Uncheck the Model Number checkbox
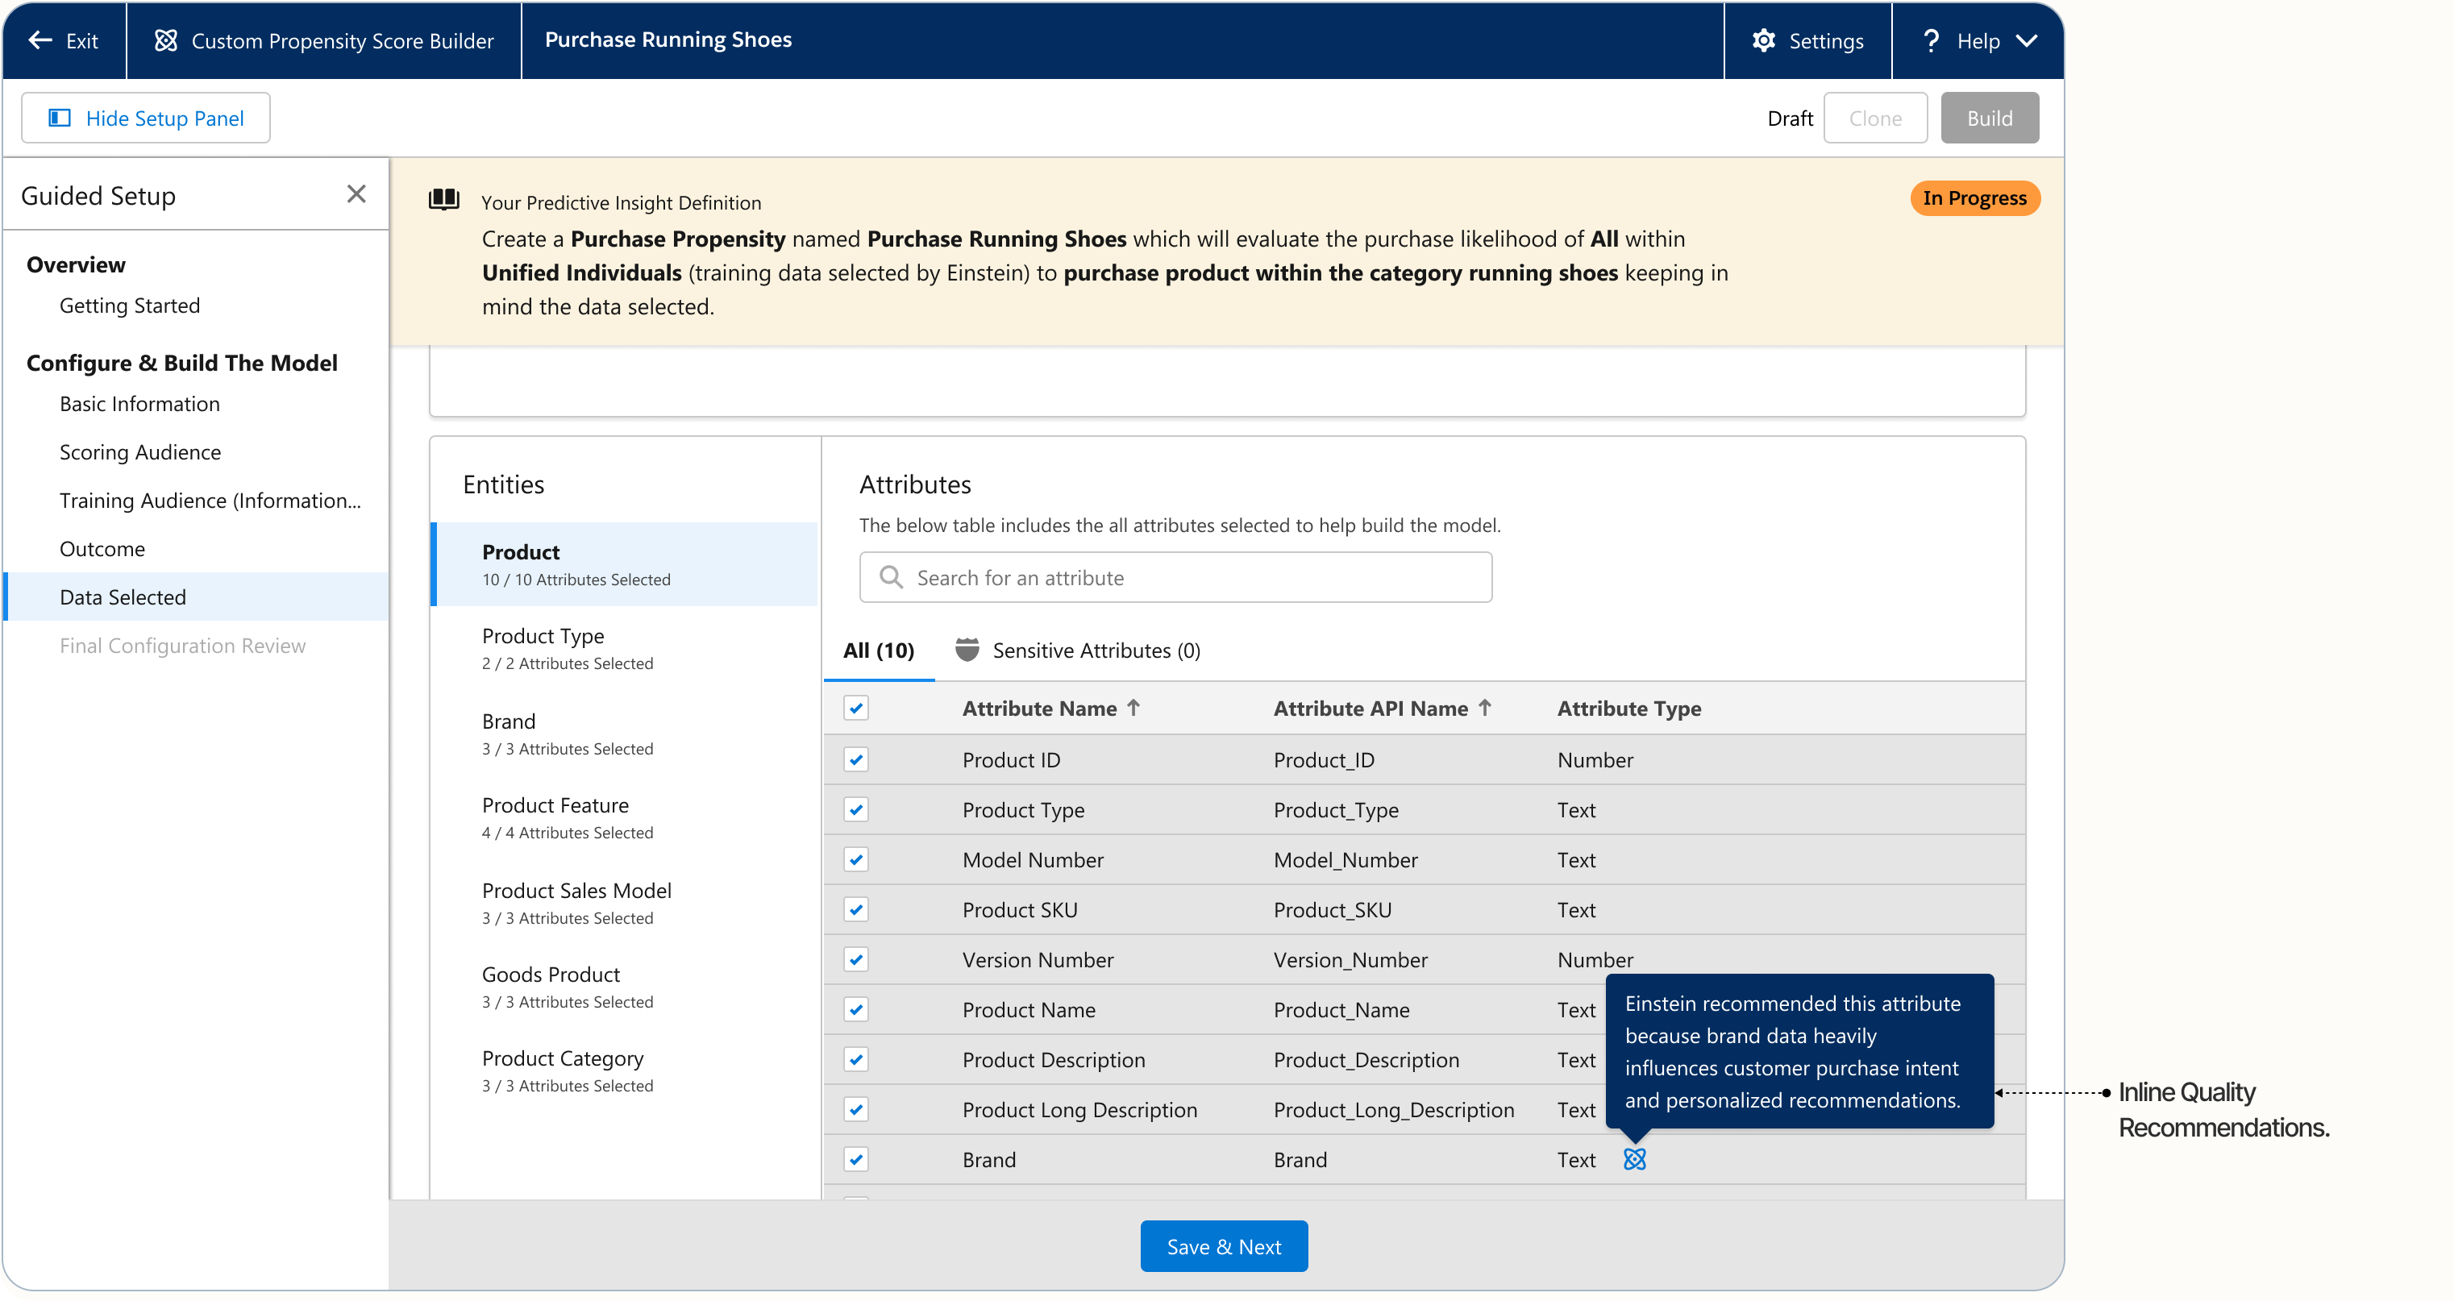The width and height of the screenshot is (2454, 1301). 855,860
